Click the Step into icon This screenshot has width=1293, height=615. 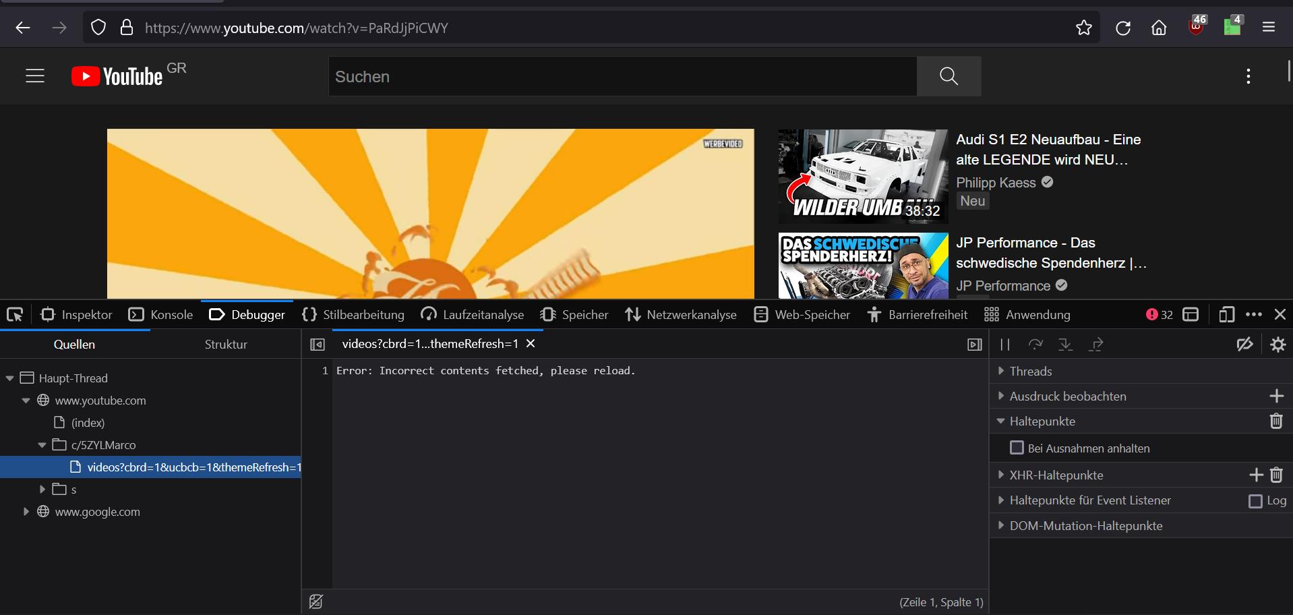click(x=1065, y=344)
